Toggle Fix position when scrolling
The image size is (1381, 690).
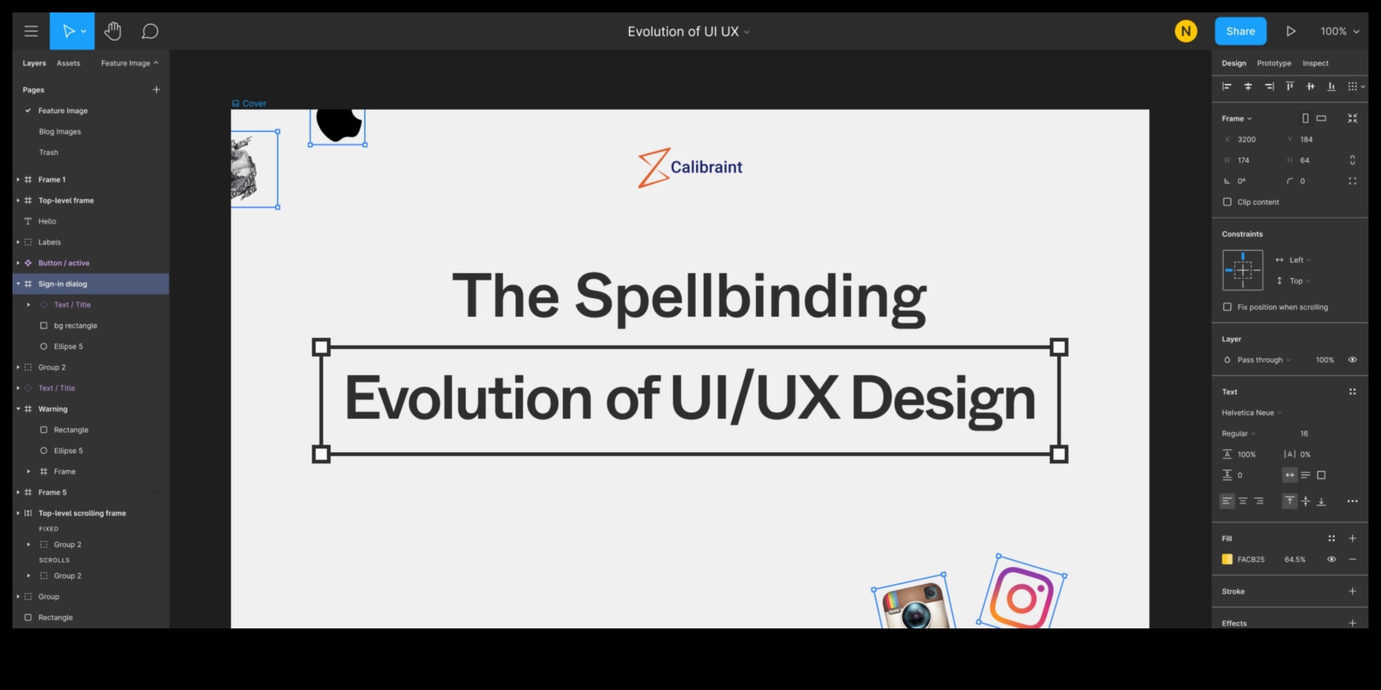coord(1226,306)
